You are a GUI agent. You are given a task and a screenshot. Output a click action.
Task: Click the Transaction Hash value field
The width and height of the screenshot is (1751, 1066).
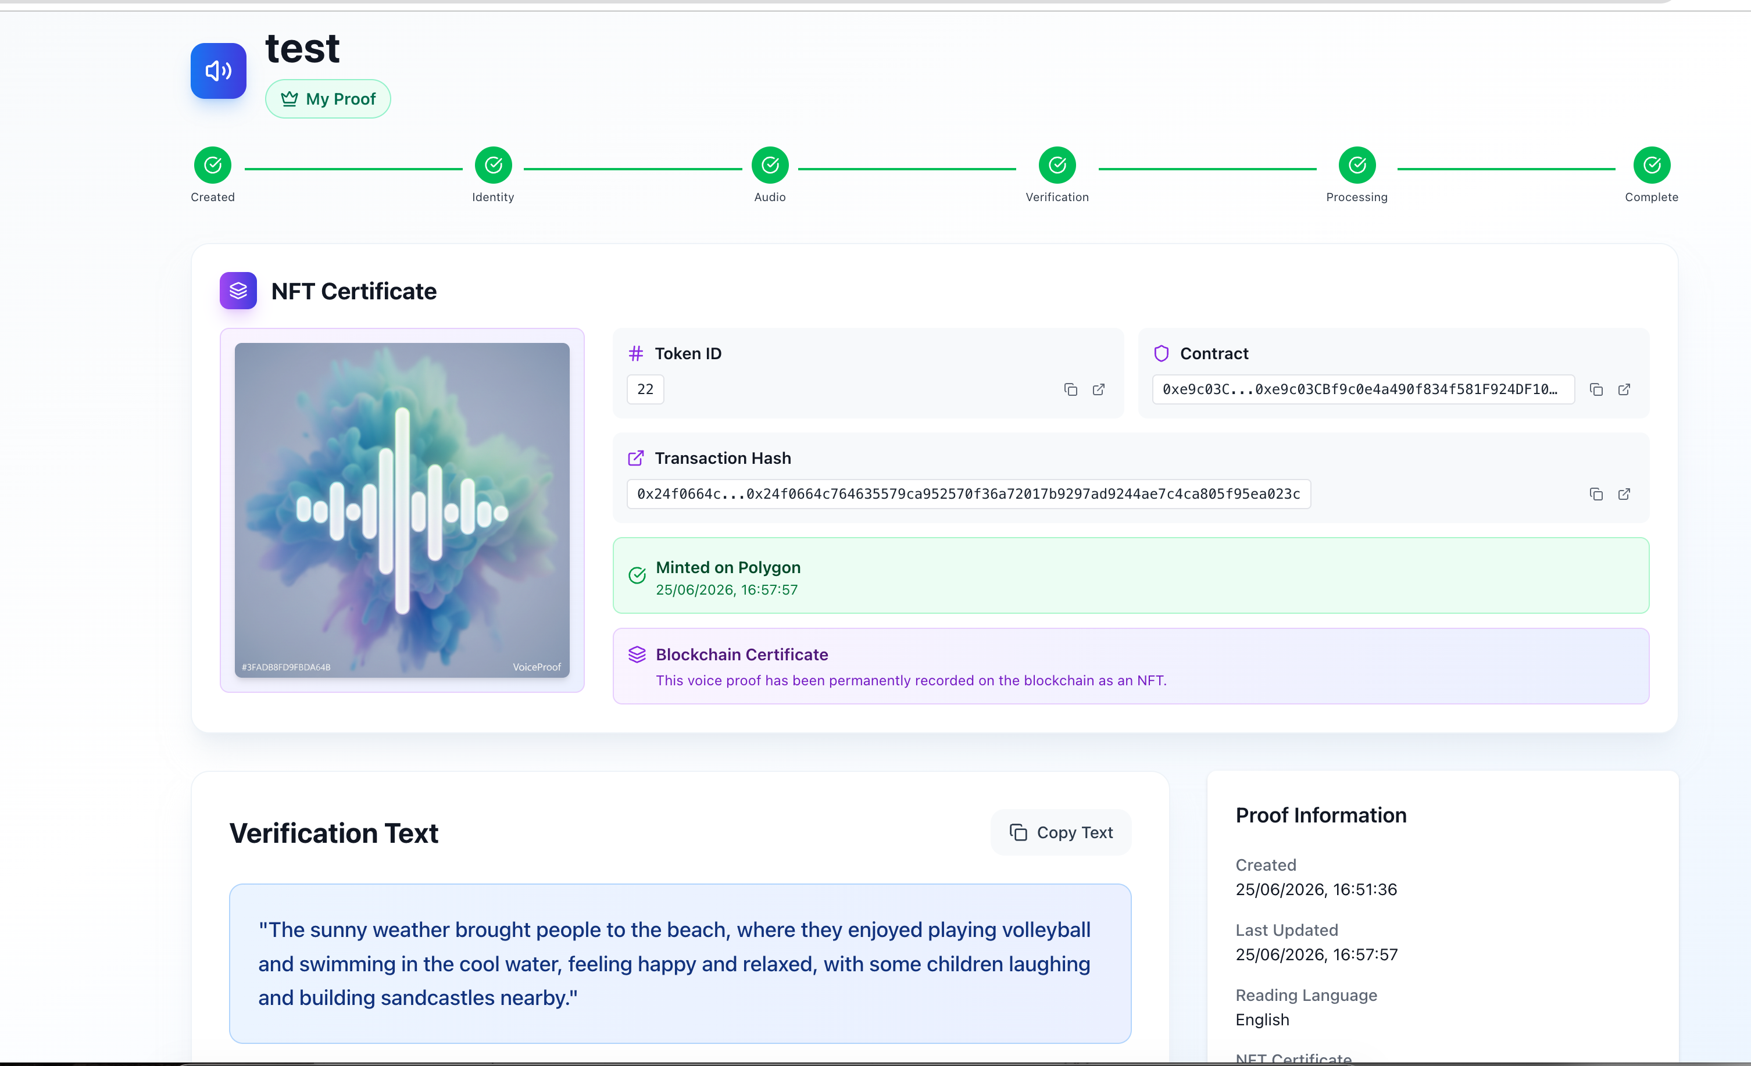pyautogui.click(x=969, y=494)
